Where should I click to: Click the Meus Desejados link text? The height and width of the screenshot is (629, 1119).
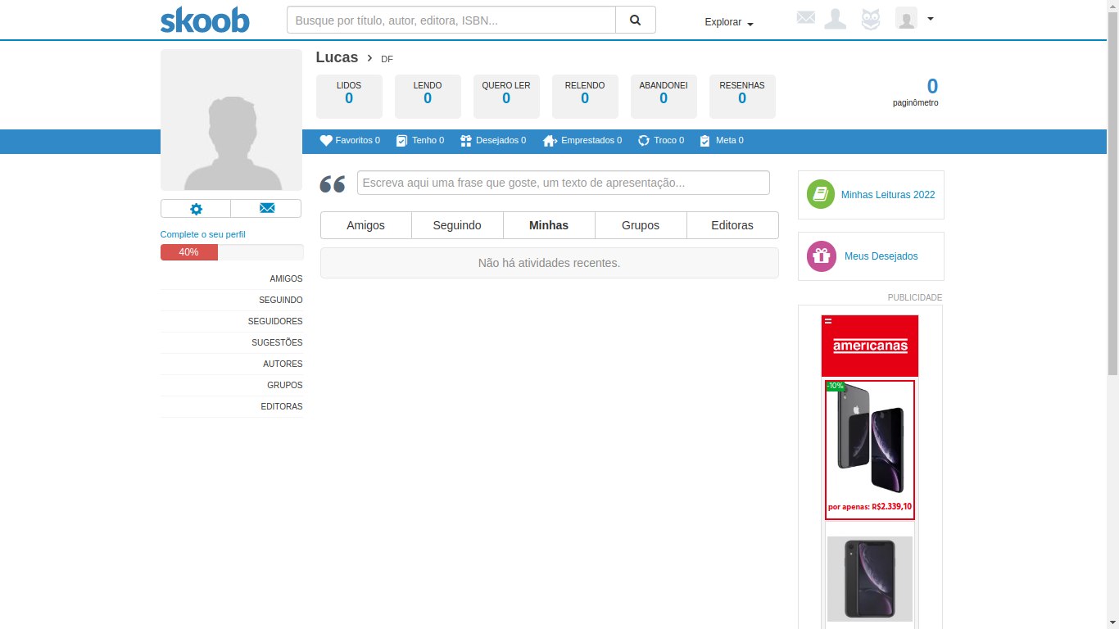click(881, 256)
